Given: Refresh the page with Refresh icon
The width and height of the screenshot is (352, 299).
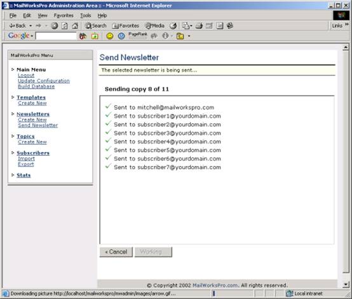Looking at the screenshot, I should tap(64, 26).
